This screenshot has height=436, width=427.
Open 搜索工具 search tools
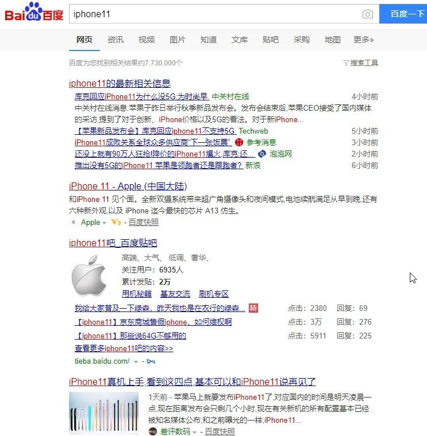tap(364, 63)
